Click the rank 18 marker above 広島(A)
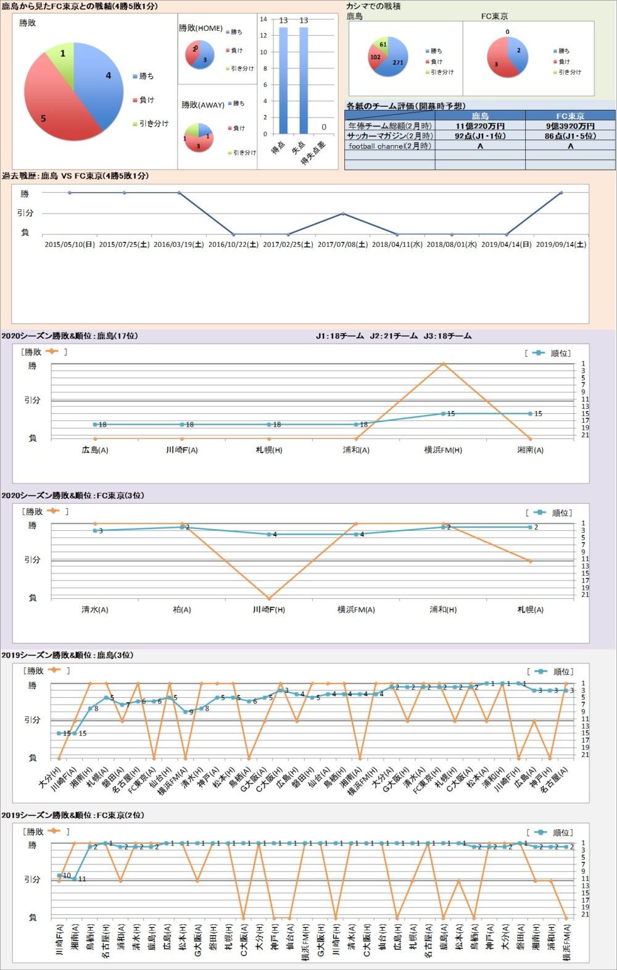The width and height of the screenshot is (617, 970). (95, 425)
